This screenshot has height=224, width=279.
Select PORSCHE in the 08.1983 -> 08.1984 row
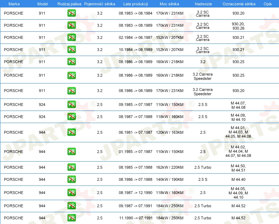pos(14,13)
